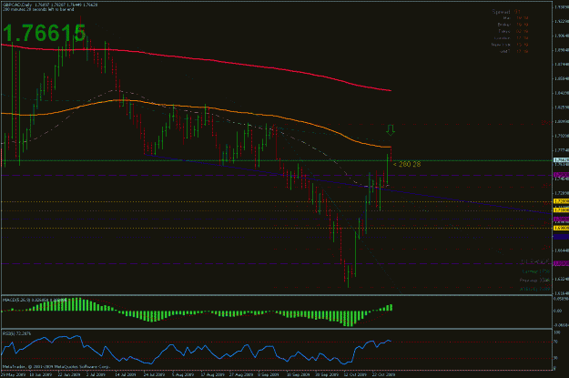Click the time left to bar end text

[38, 9]
